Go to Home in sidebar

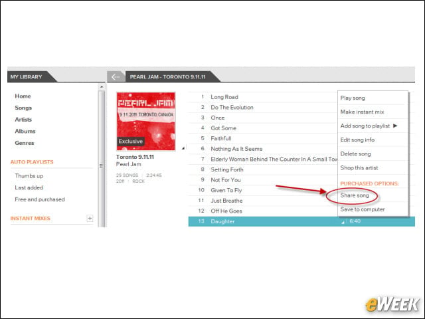tap(23, 96)
